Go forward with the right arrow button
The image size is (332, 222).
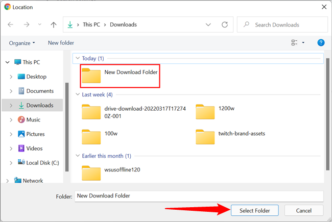pos(26,25)
